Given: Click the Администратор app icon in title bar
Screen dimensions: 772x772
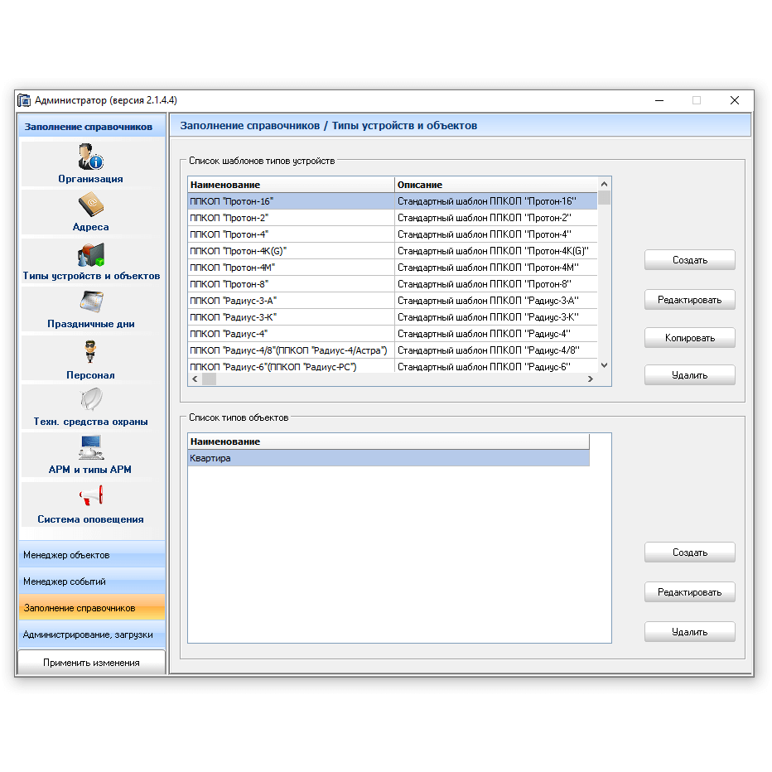Looking at the screenshot, I should pos(24,100).
